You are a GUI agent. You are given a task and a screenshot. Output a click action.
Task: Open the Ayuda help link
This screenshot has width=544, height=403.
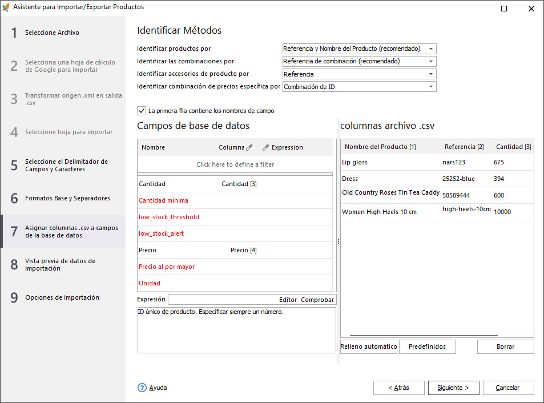click(x=158, y=388)
